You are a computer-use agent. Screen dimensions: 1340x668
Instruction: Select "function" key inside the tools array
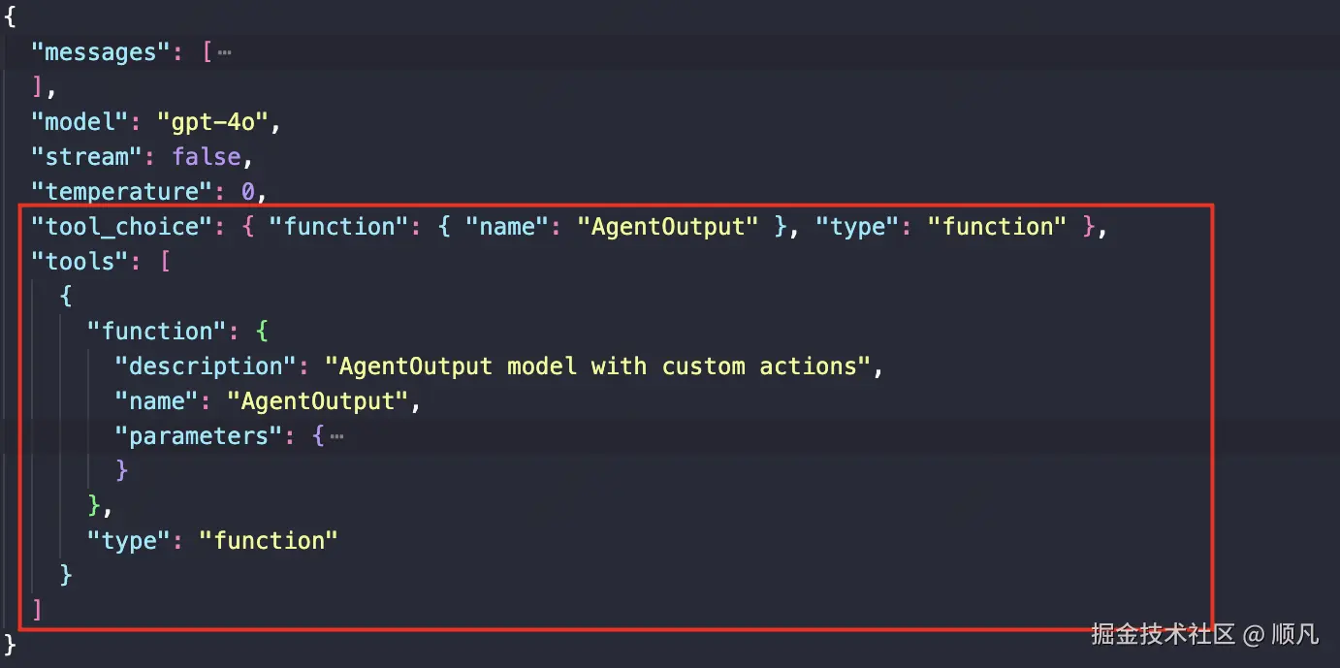click(x=158, y=332)
